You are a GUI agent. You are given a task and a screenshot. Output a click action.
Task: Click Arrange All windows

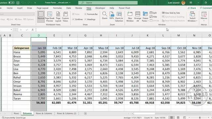point(138,17)
